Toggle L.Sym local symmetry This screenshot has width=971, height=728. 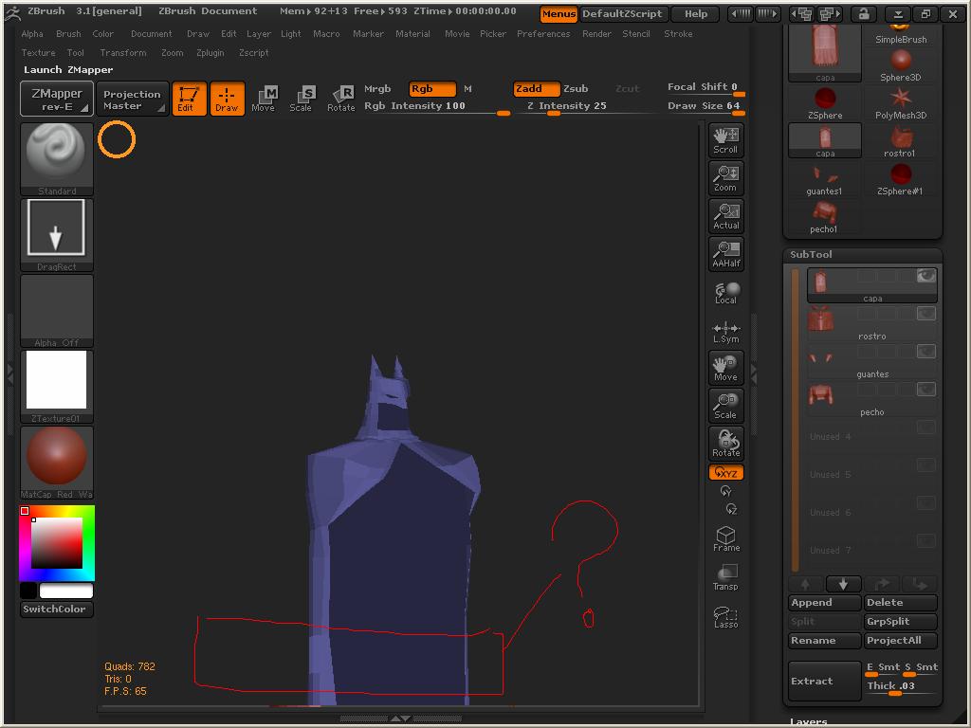725,332
